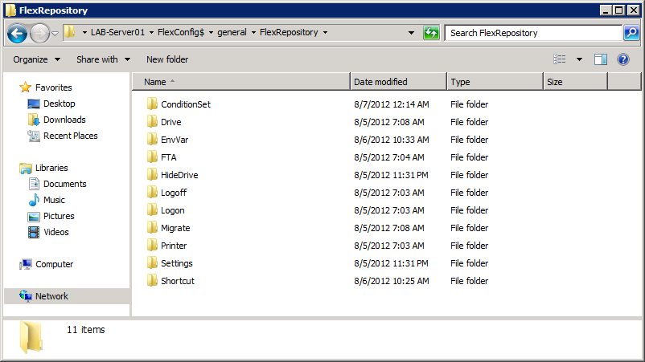Expand dropdown arrow before LAB-Server01
Image resolution: width=645 pixels, height=362 pixels.
84,32
